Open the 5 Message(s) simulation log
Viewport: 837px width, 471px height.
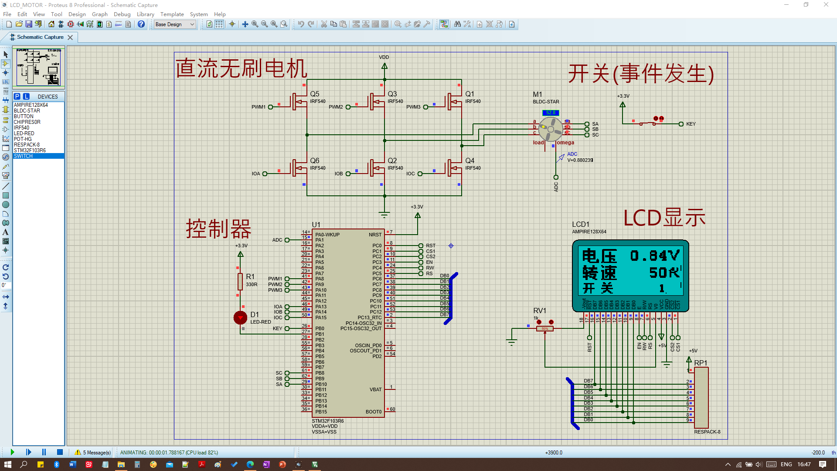[93, 452]
